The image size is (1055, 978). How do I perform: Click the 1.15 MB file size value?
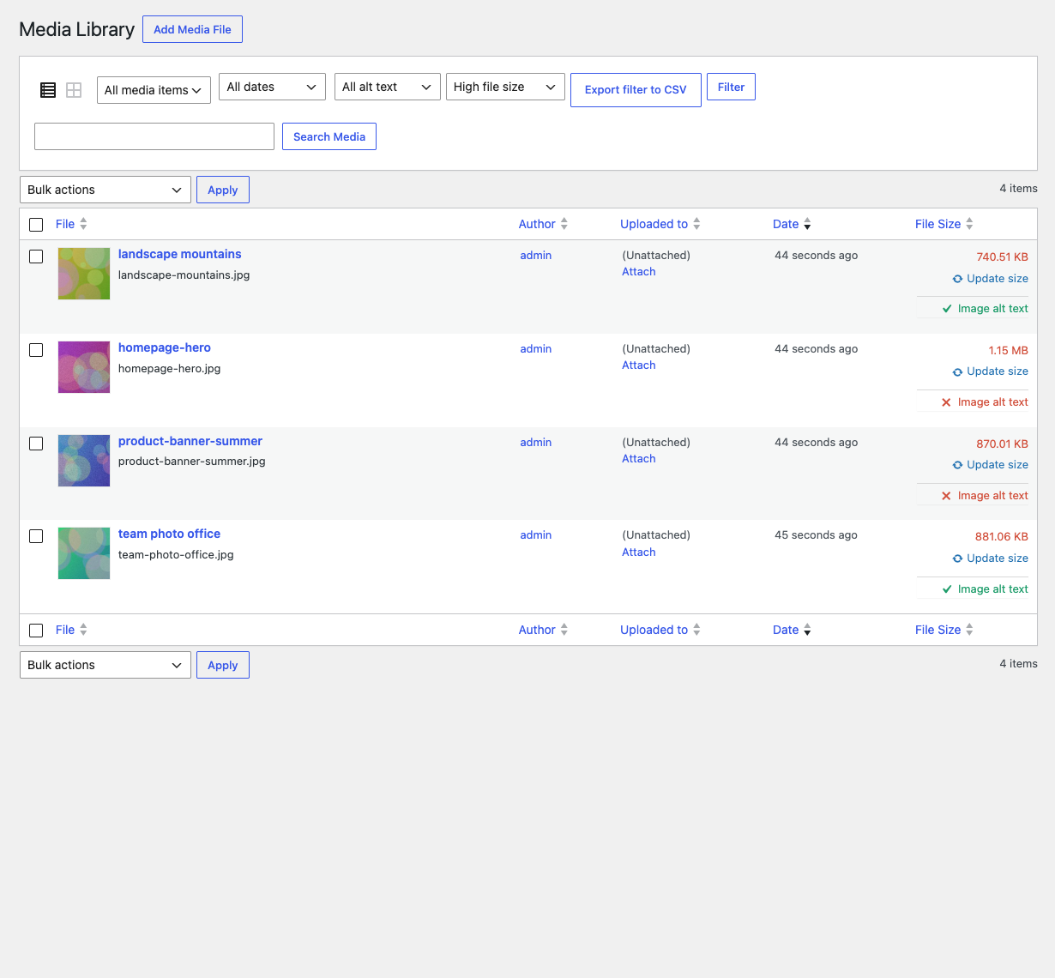(1009, 351)
